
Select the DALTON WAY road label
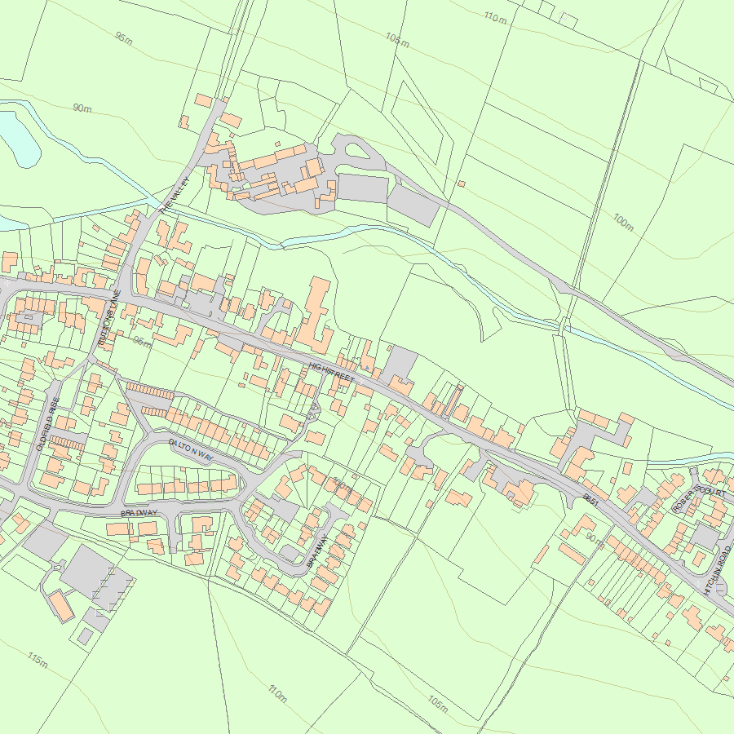(x=191, y=449)
